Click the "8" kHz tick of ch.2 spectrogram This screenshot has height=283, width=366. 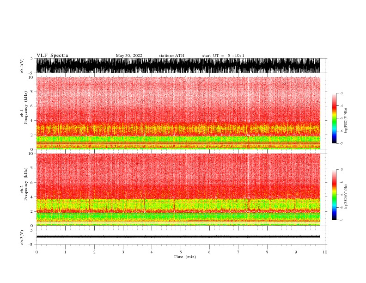pos(32,168)
